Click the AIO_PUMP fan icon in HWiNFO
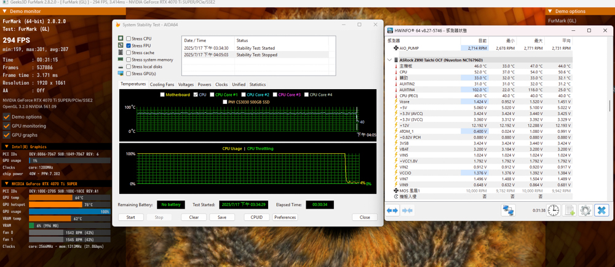The image size is (615, 267). point(395,48)
